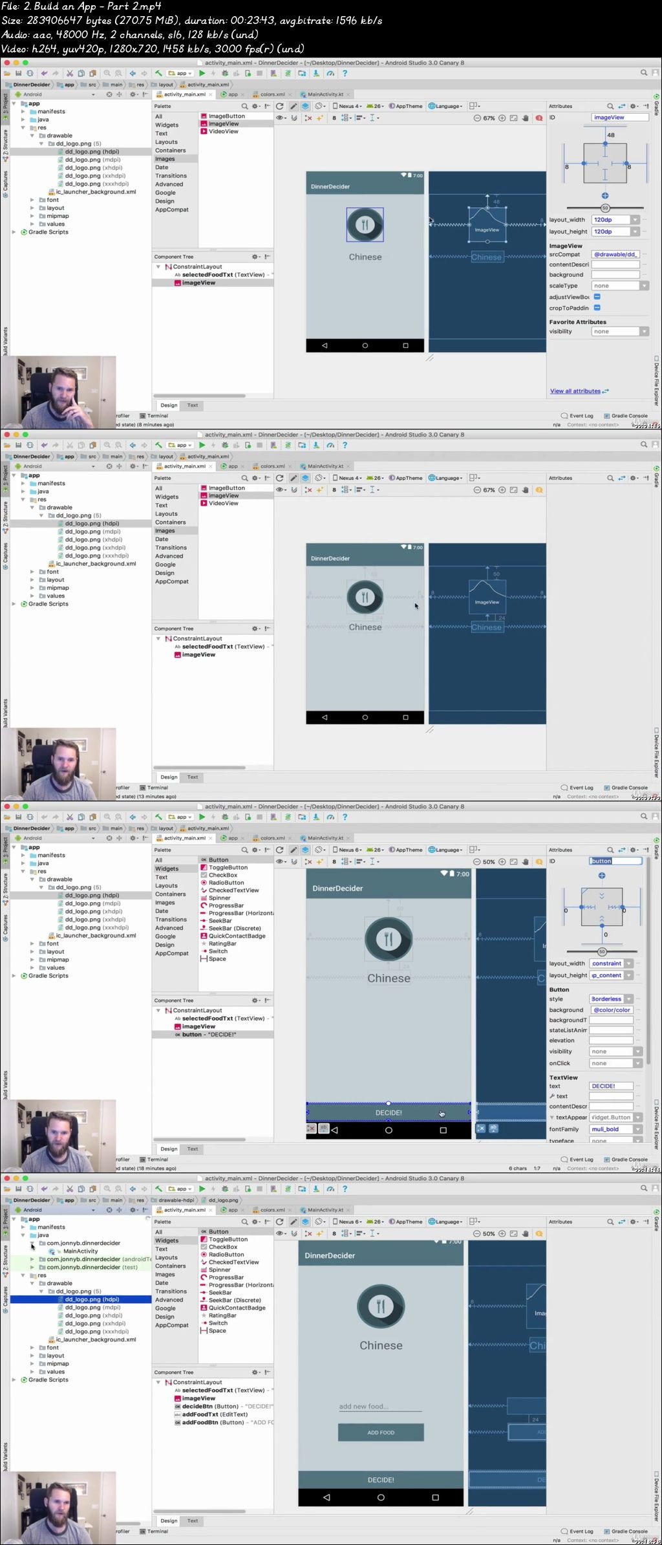Open scaleType dropdown
The height and width of the screenshot is (1545, 662).
tap(644, 286)
